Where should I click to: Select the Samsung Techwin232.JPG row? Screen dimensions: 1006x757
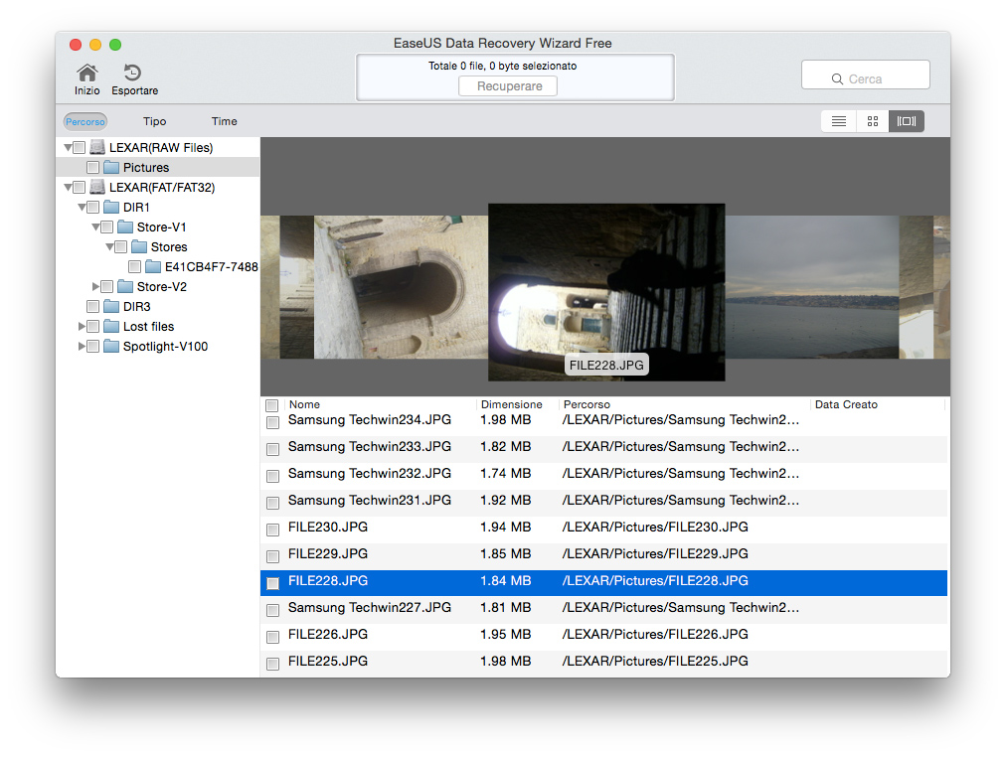[x=603, y=475]
